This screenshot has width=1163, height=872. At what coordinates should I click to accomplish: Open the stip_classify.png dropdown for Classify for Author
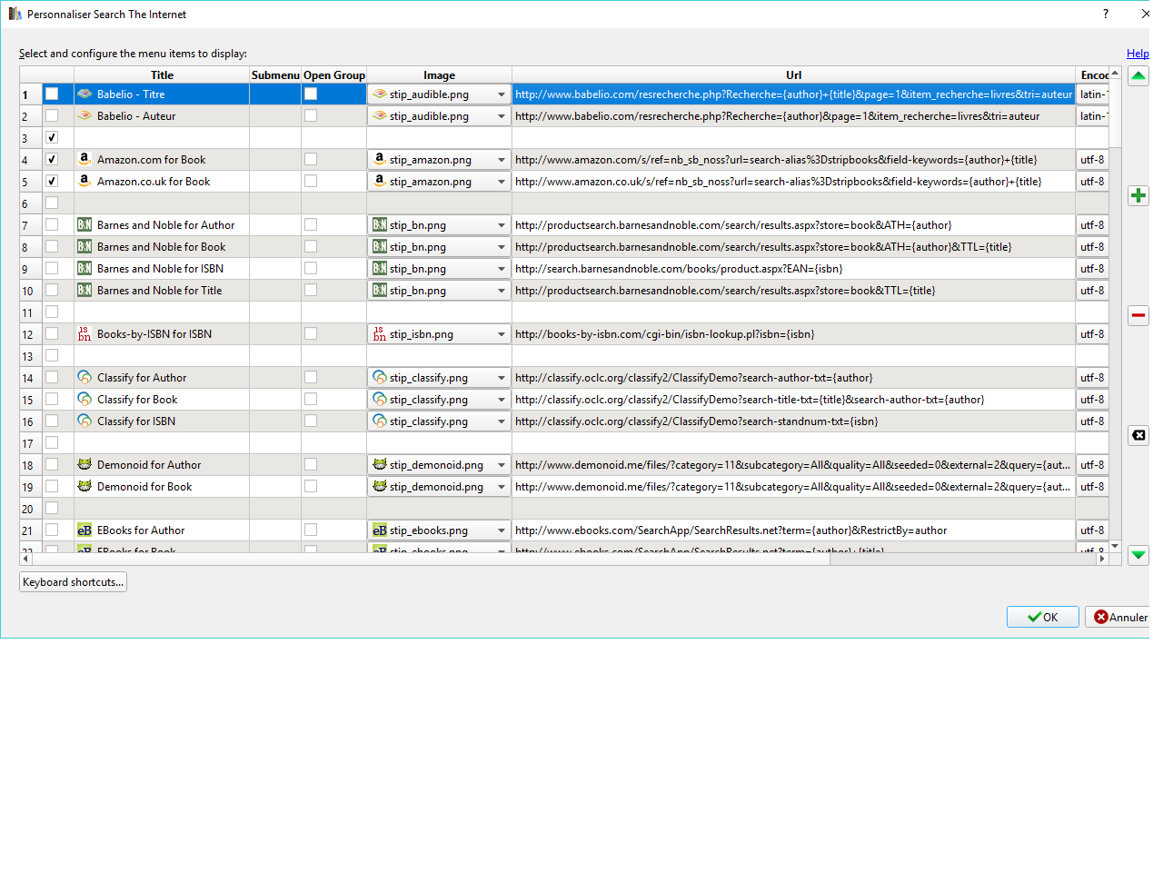[x=439, y=377]
